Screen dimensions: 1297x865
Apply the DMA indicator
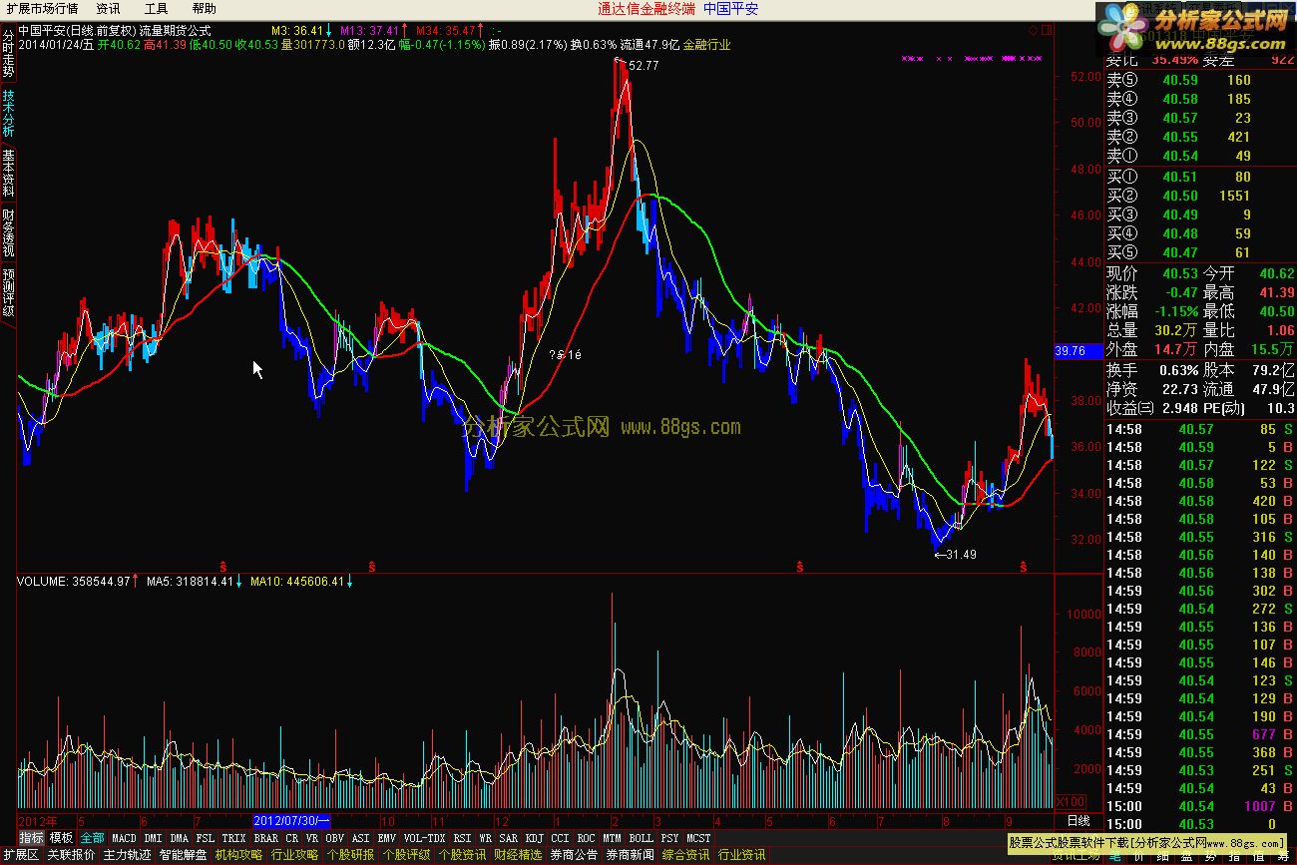tap(179, 838)
